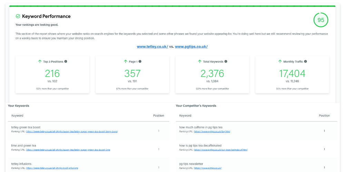Viewport: 345px width, 172px height.
Task: Open ranking URL for tetley infusions
Action: [52, 168]
